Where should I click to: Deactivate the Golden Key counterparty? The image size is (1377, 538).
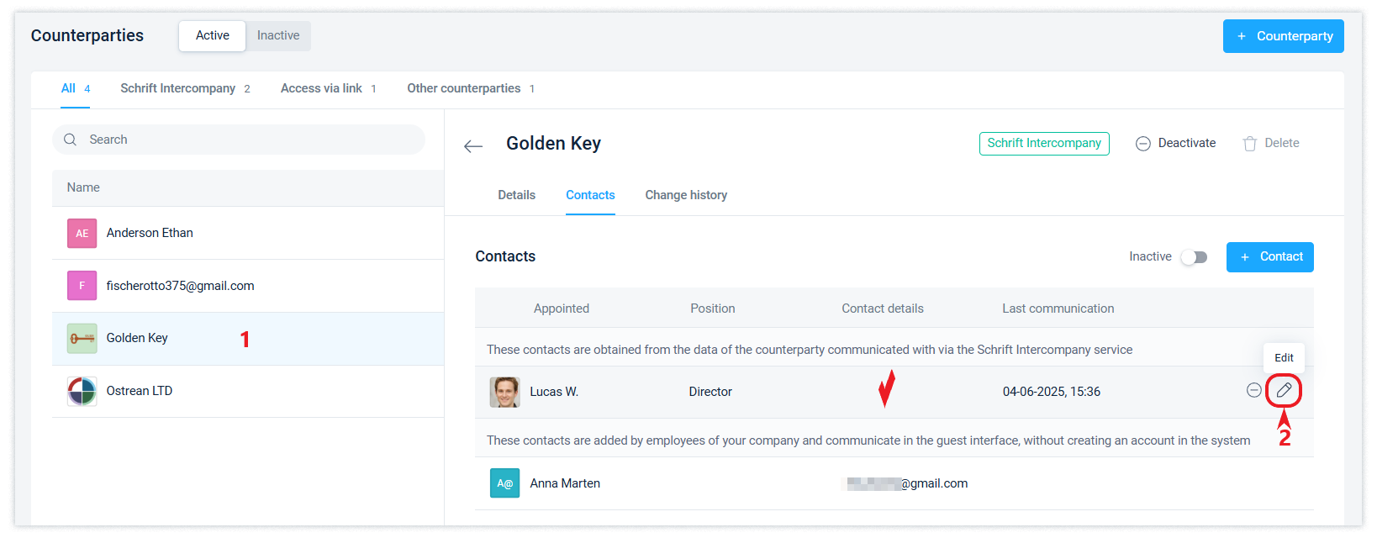(x=1175, y=143)
